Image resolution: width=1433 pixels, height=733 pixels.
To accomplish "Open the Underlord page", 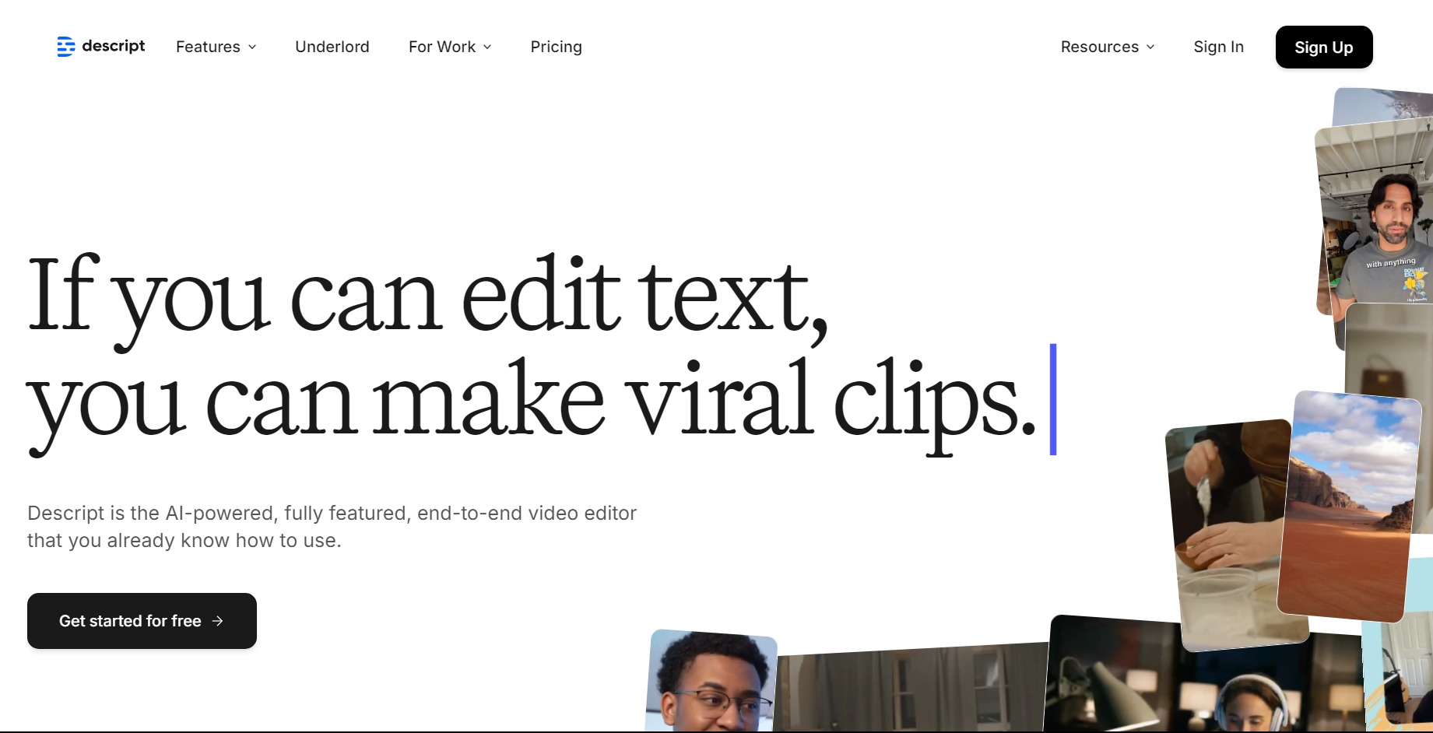I will coord(332,47).
